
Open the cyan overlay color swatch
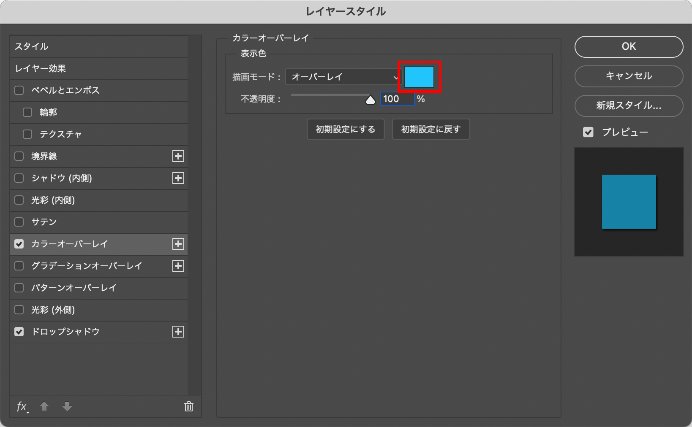pos(420,77)
